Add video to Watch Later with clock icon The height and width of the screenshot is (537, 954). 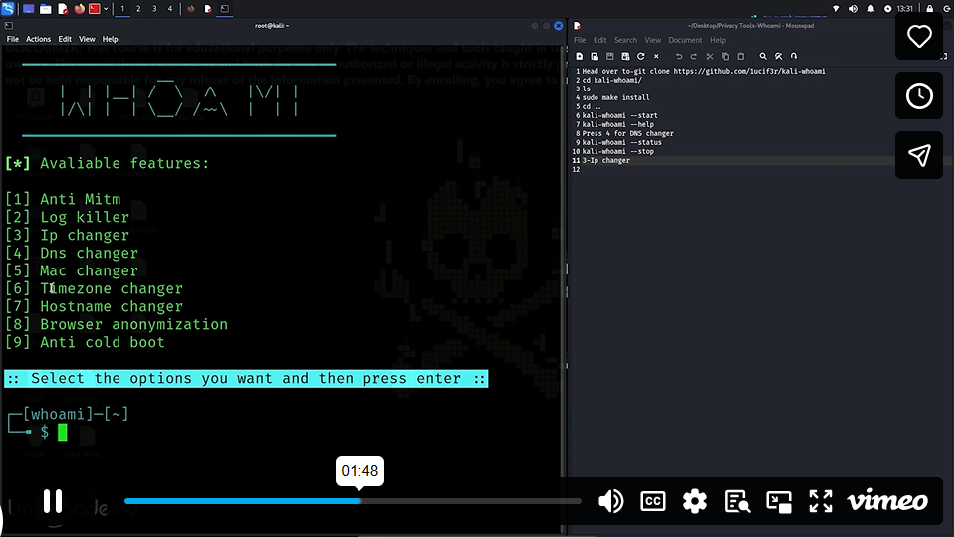click(919, 96)
